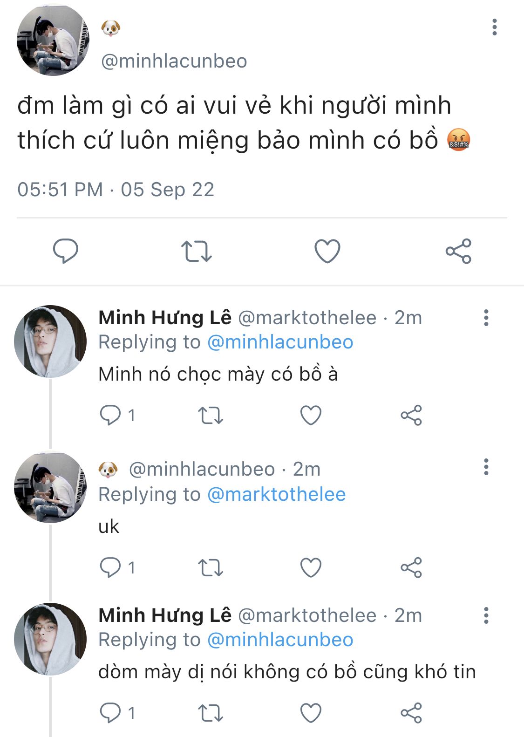Reply to 'Minh nó chọc mày có bồ à'
Image resolution: width=524 pixels, height=737 pixels.
[x=110, y=415]
